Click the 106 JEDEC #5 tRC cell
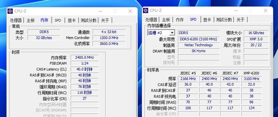This screenshot has width=278, height=117. (188, 108)
